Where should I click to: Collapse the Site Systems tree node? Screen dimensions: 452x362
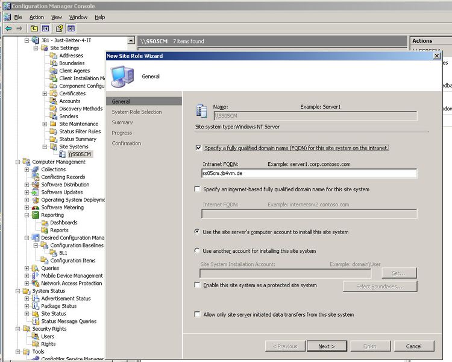click(45, 147)
